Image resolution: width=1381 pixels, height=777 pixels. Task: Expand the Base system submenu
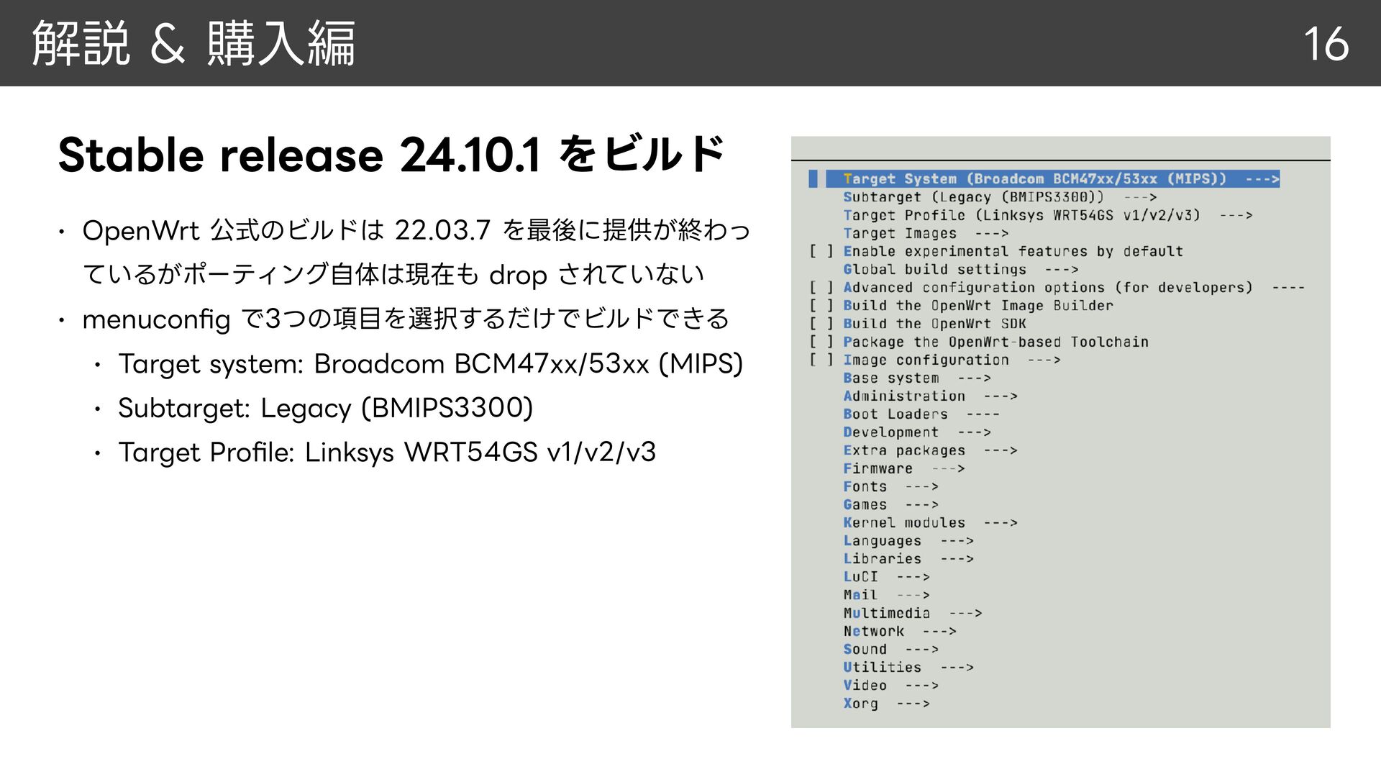tap(917, 378)
